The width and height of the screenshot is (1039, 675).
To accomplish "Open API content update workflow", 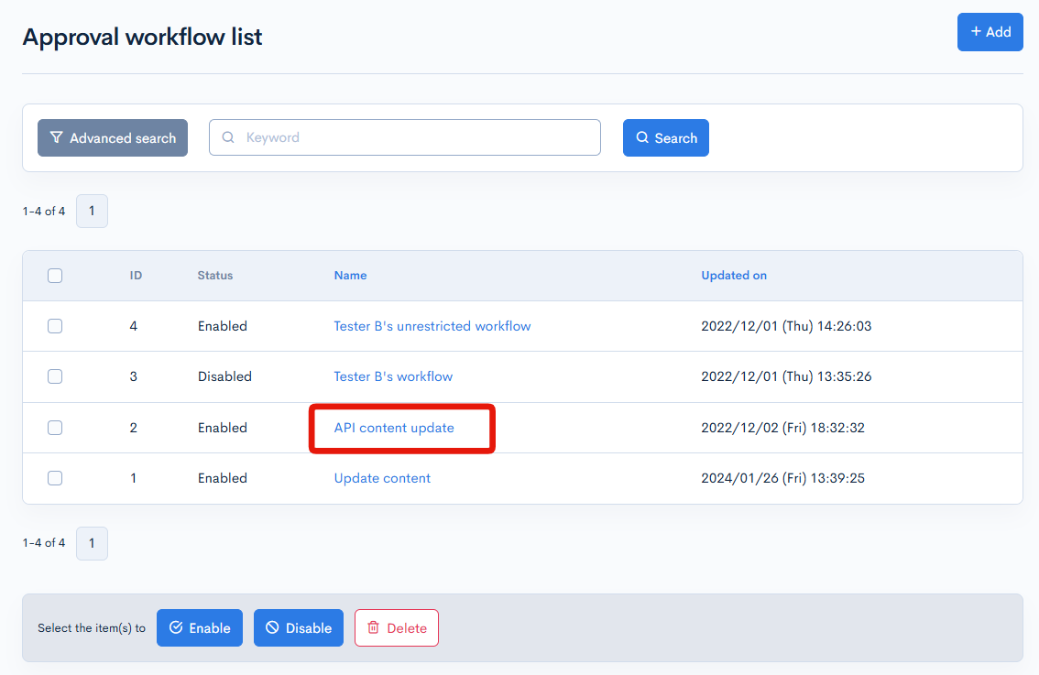I will 394,428.
